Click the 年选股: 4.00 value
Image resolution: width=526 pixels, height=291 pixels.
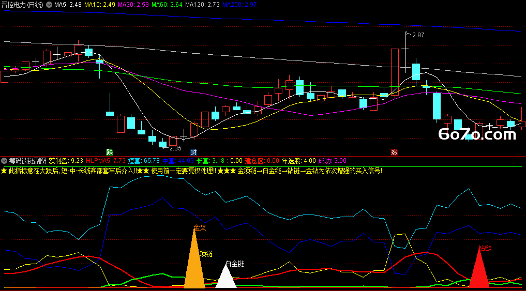(x=298, y=161)
